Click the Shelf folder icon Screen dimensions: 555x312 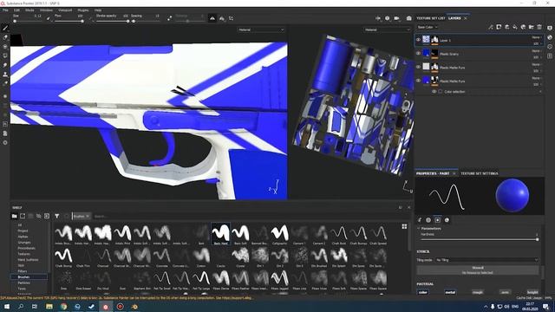14,216
